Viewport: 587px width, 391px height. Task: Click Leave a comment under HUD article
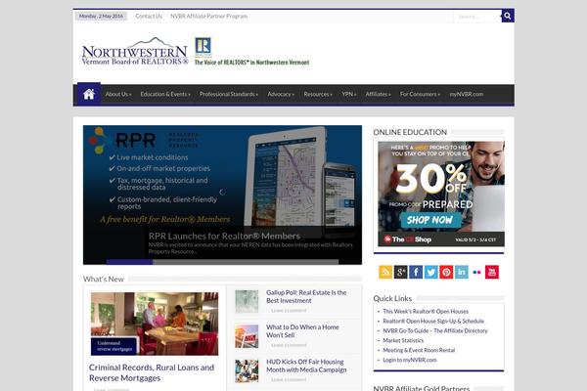pos(289,379)
